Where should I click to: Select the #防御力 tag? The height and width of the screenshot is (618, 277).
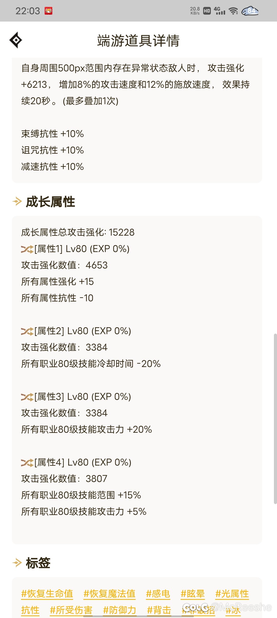[x=120, y=610]
